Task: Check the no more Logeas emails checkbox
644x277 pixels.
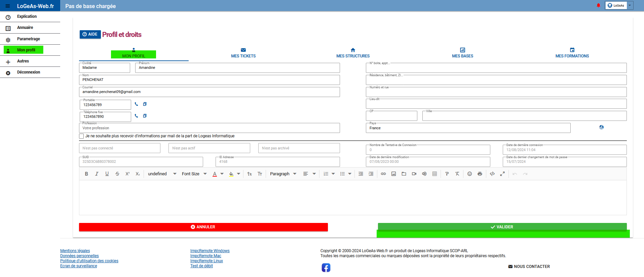Action: pyautogui.click(x=81, y=136)
